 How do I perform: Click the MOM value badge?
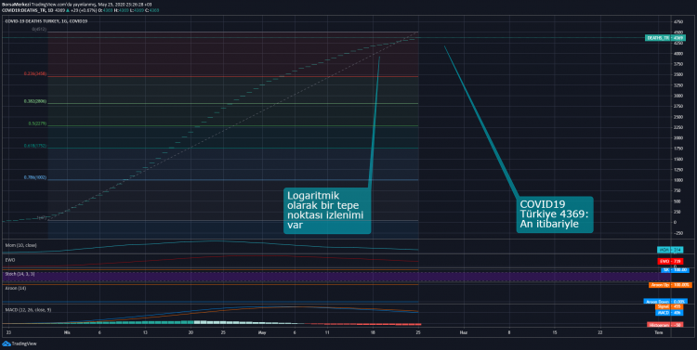pyautogui.click(x=670, y=250)
